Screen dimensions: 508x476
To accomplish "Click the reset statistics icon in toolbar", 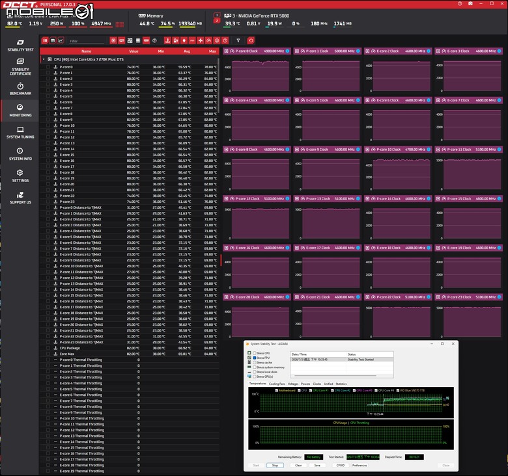I will [x=251, y=40].
